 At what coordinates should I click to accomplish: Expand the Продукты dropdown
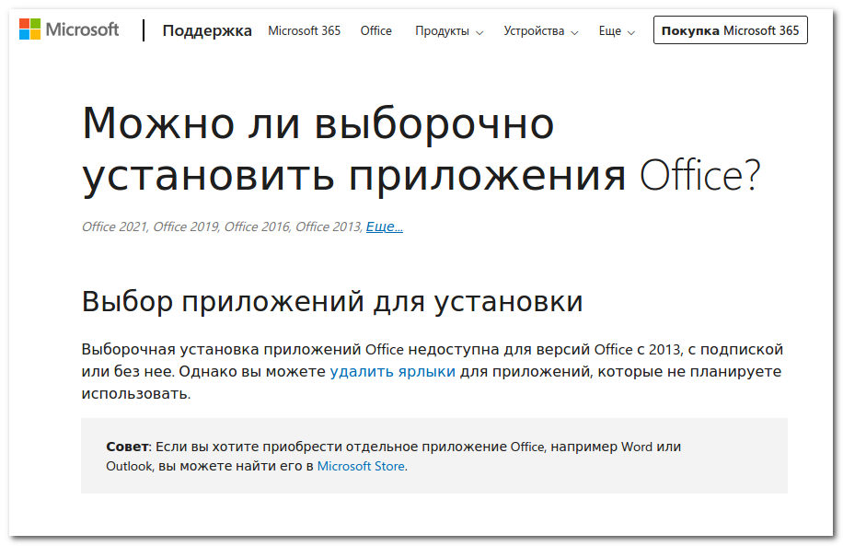[x=449, y=31]
